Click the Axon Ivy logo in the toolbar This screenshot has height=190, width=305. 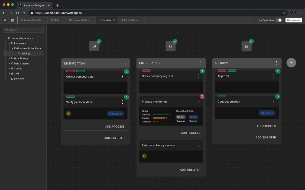[x=5, y=20]
